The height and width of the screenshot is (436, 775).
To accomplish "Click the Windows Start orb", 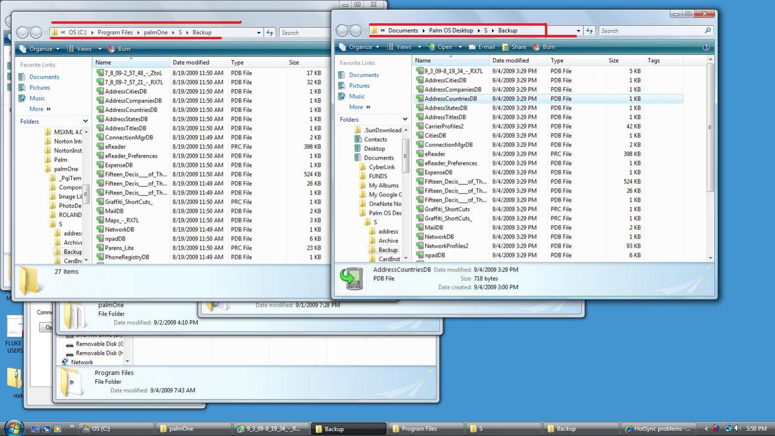I will pyautogui.click(x=14, y=428).
